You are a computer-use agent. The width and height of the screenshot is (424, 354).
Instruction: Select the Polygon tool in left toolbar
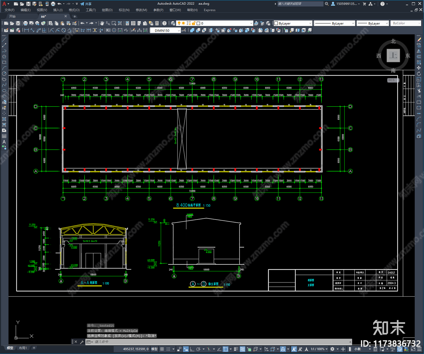point(4,57)
